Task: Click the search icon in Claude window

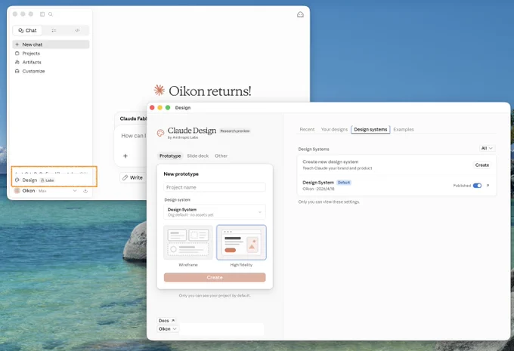Action: [x=51, y=14]
